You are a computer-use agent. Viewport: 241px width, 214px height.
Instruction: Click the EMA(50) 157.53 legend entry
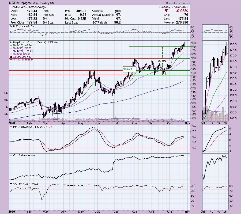coord(22,48)
